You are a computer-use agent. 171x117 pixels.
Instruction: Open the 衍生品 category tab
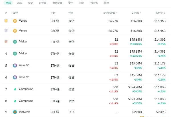(x=43, y=3)
